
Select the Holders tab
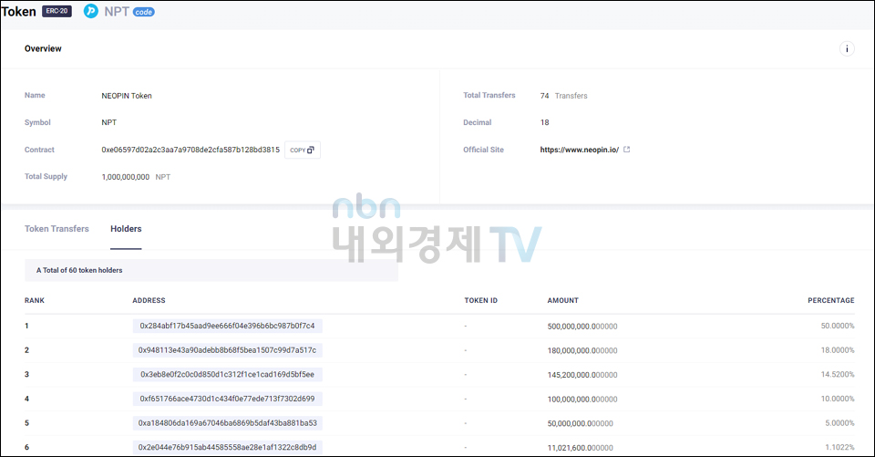126,228
